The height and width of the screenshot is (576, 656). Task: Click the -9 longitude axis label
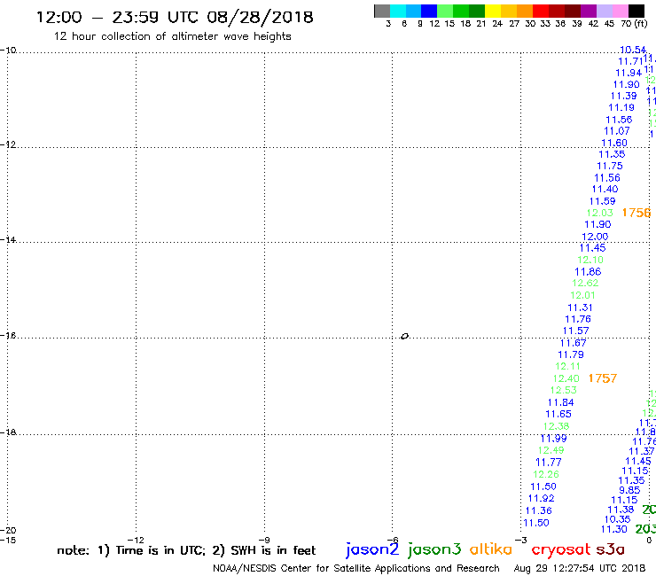point(264,540)
